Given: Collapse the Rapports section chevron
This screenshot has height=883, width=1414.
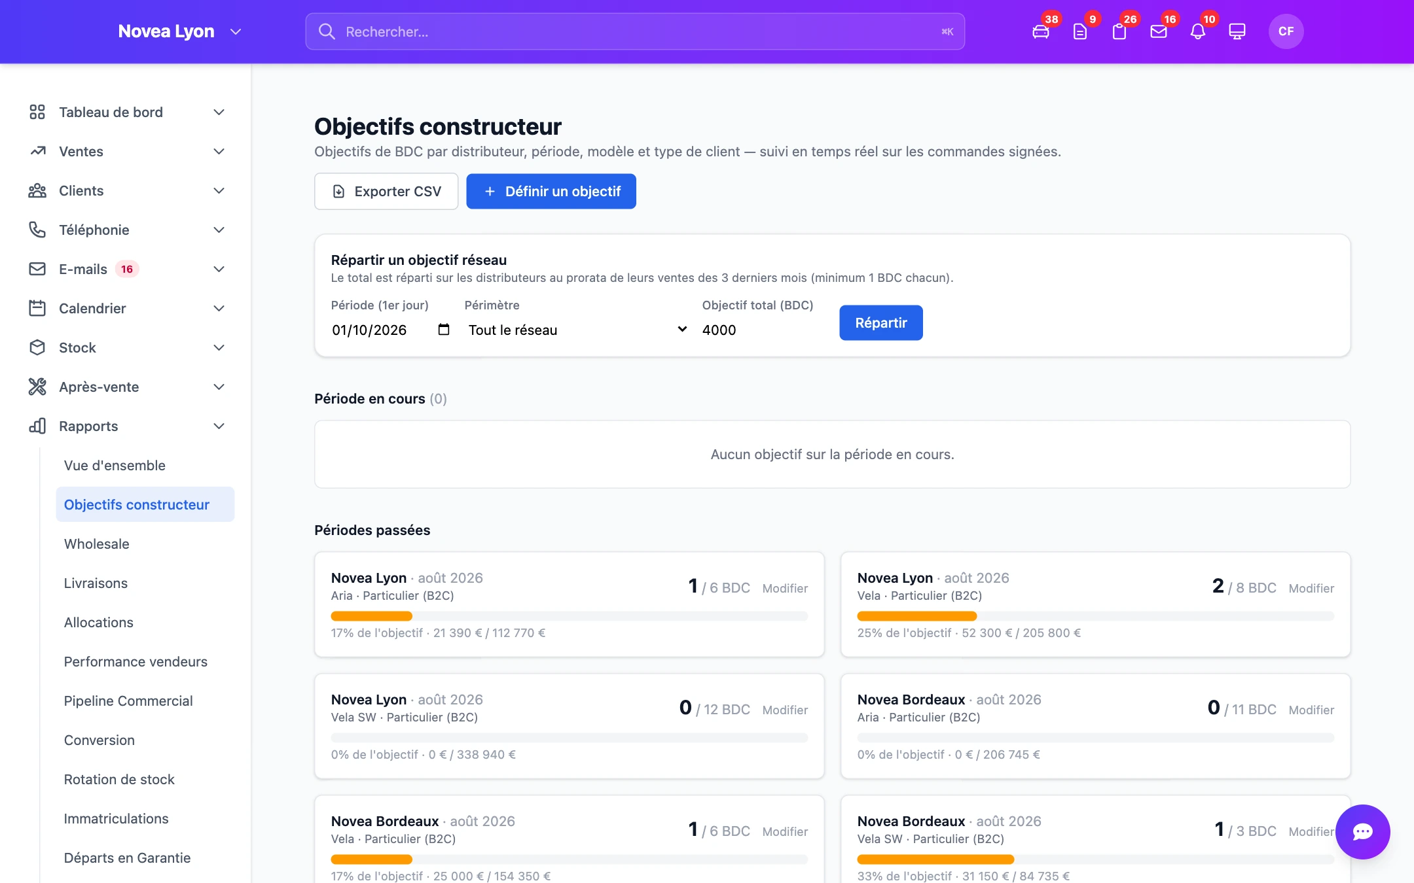Looking at the screenshot, I should point(219,426).
